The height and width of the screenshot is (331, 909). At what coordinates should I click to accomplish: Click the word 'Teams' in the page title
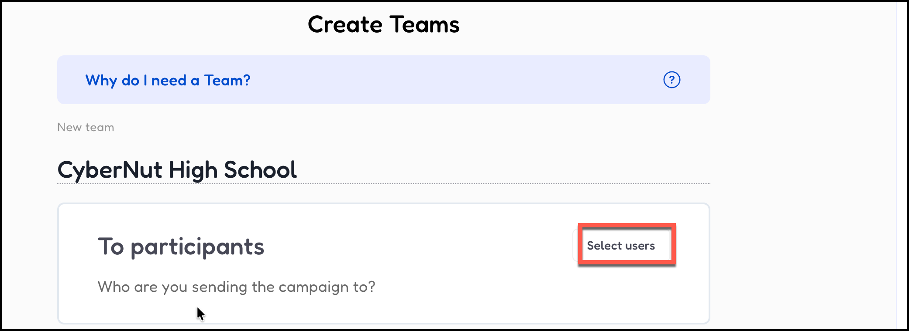click(424, 24)
